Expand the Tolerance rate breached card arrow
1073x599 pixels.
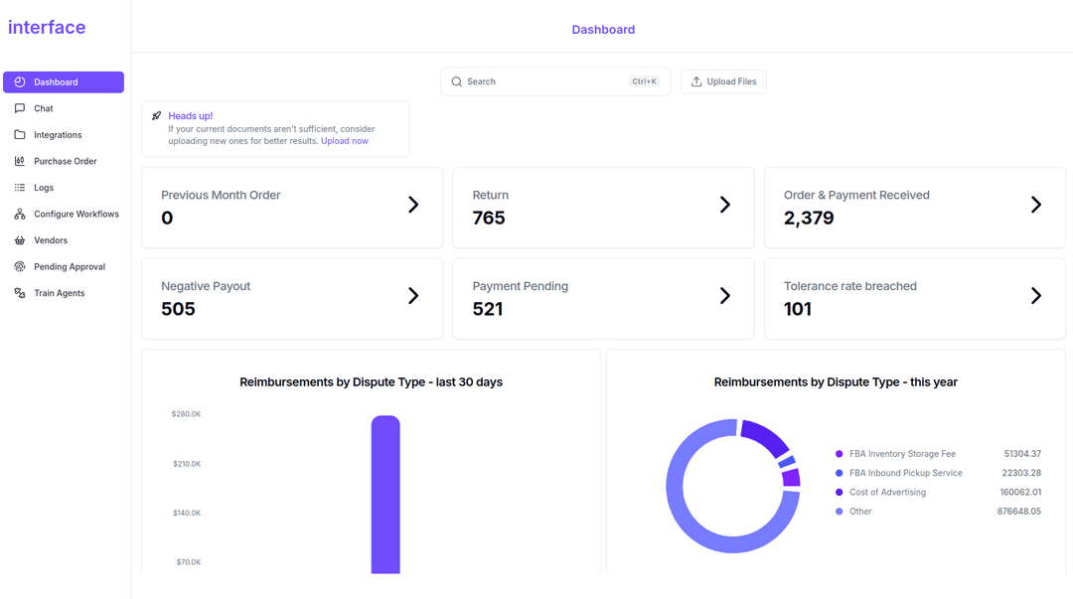pyautogui.click(x=1036, y=296)
